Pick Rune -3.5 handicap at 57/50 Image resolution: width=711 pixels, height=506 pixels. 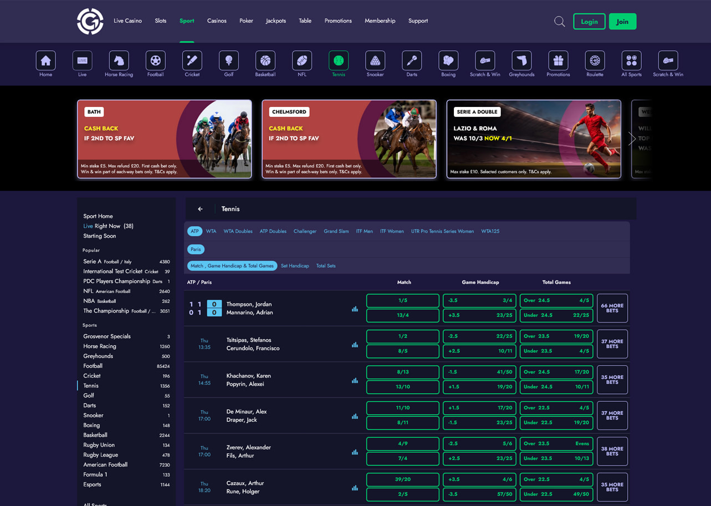tap(479, 494)
